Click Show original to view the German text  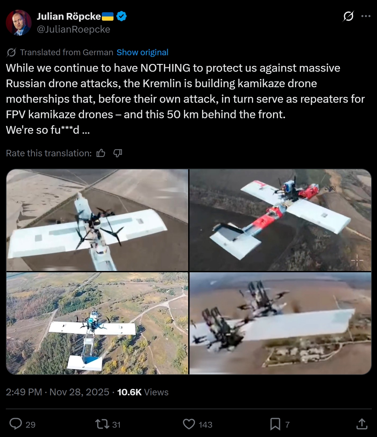coord(142,52)
